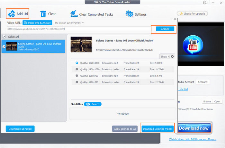Click the video URL text under the title
The width and height of the screenshot is (225, 148).
pyautogui.click(x=125, y=50)
